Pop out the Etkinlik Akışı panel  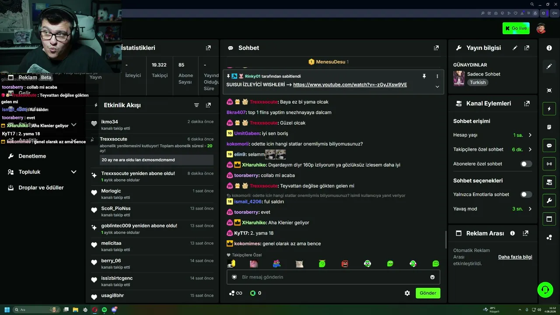[x=208, y=105]
